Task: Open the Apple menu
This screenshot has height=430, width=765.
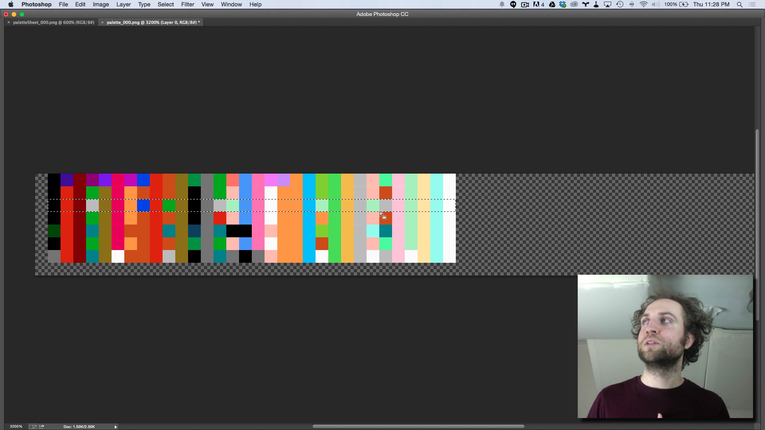Action: point(11,4)
